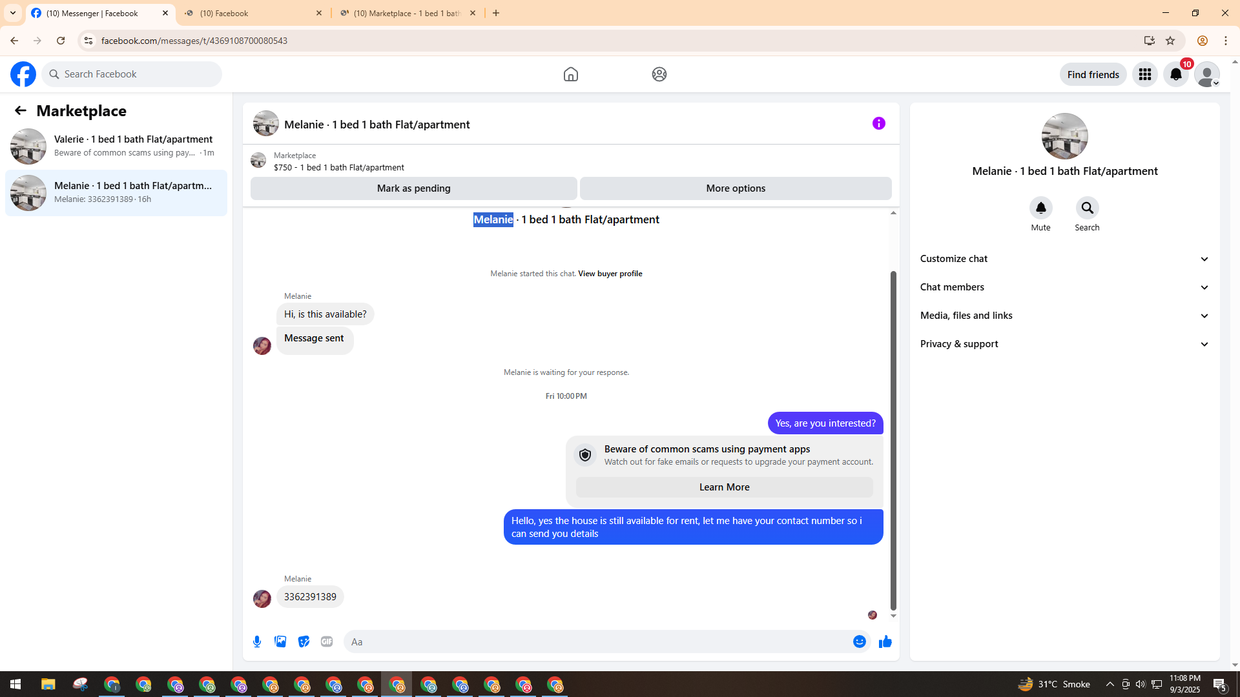Open the $750 listing link in header

point(338,167)
